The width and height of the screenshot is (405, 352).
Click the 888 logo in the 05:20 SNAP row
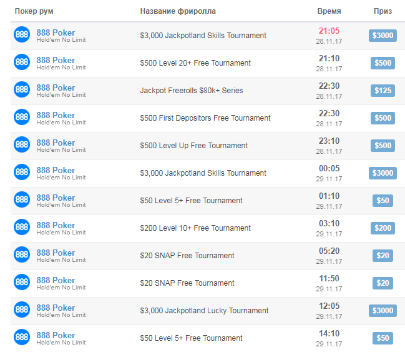click(22, 256)
